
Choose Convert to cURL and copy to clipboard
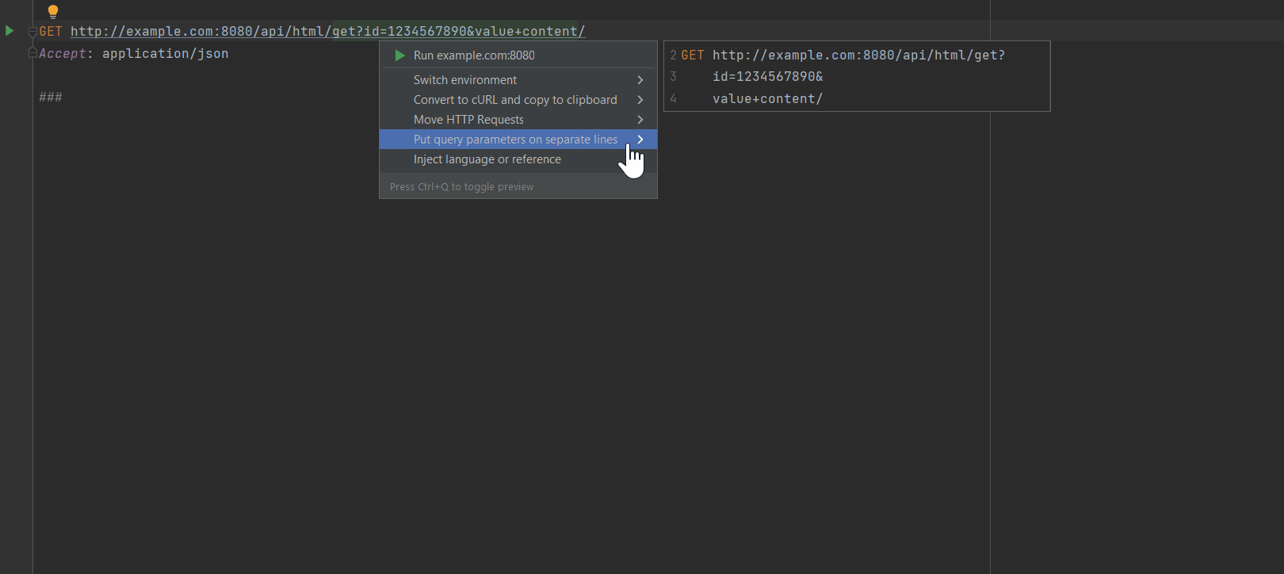[x=515, y=99]
